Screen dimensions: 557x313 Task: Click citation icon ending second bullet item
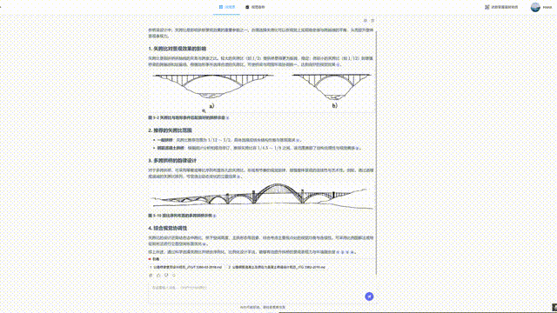(358, 148)
